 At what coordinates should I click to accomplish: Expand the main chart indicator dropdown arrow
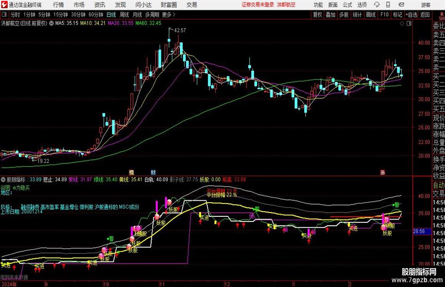[51, 23]
